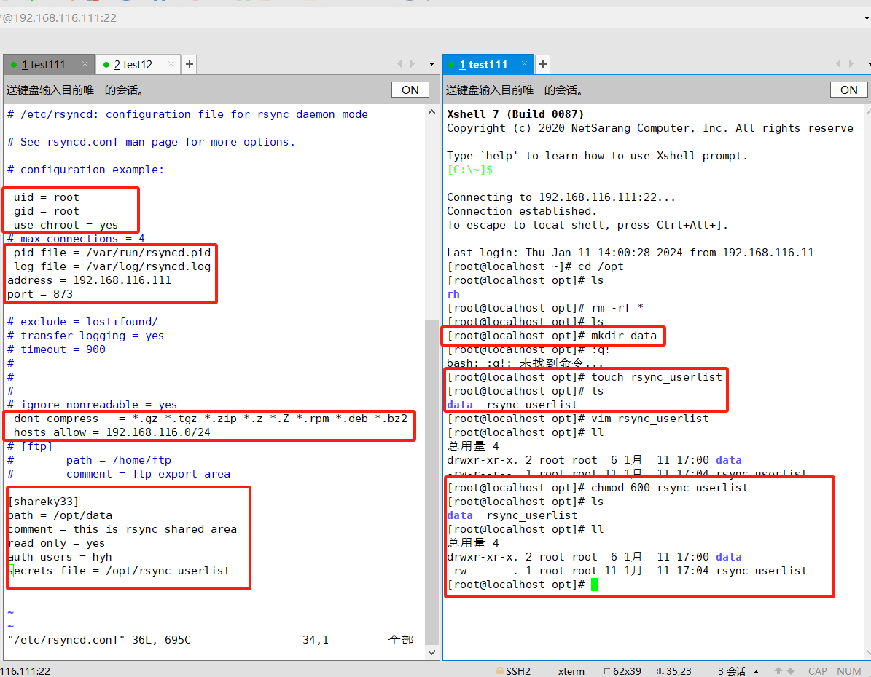Click the 'auth users = hyh' line
This screenshot has width=871, height=677.
point(60,557)
